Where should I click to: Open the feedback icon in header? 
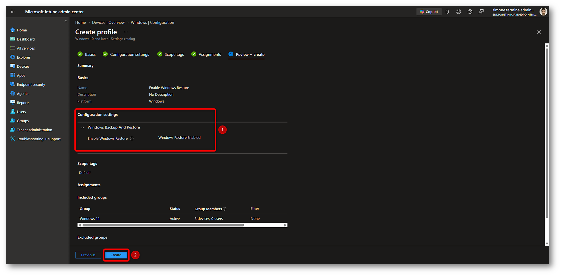(481, 12)
